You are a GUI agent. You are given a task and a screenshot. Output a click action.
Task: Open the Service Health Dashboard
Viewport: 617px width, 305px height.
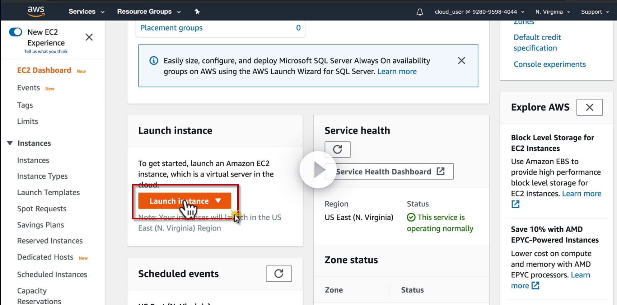point(389,172)
